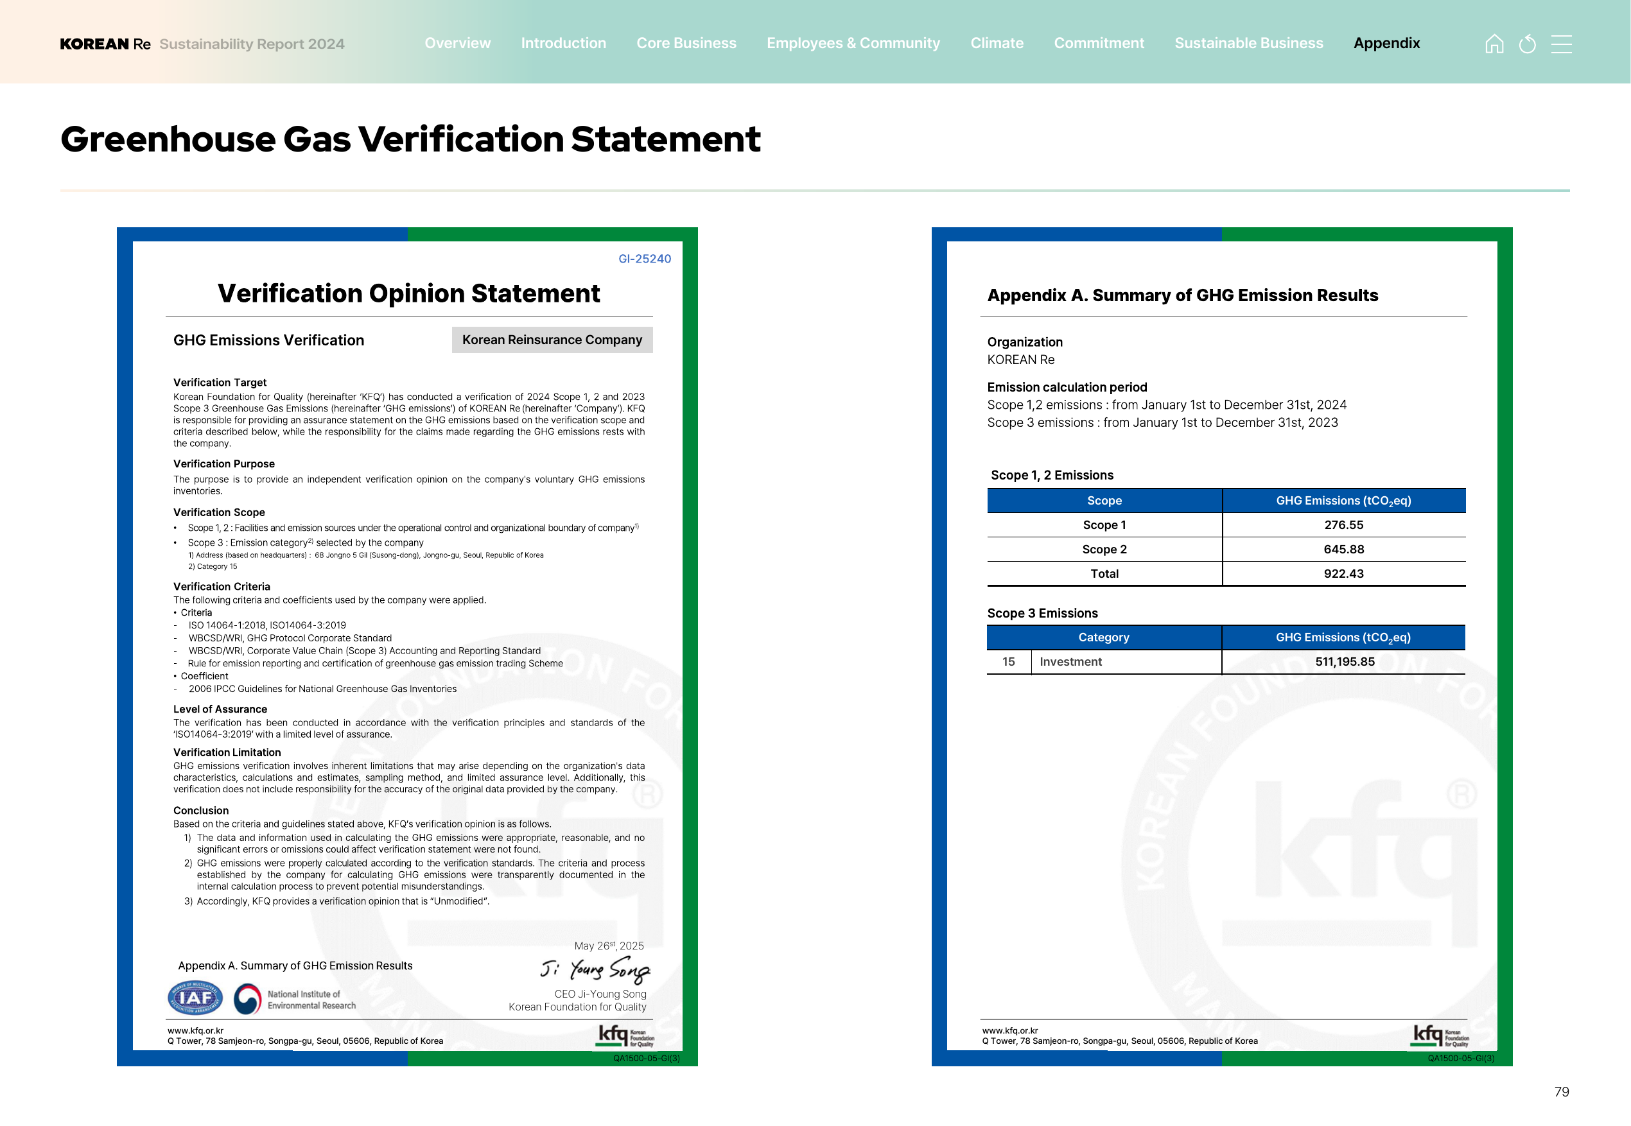Switch to the Climate tab
Screen dimensions: 1631x1126
tap(997, 43)
